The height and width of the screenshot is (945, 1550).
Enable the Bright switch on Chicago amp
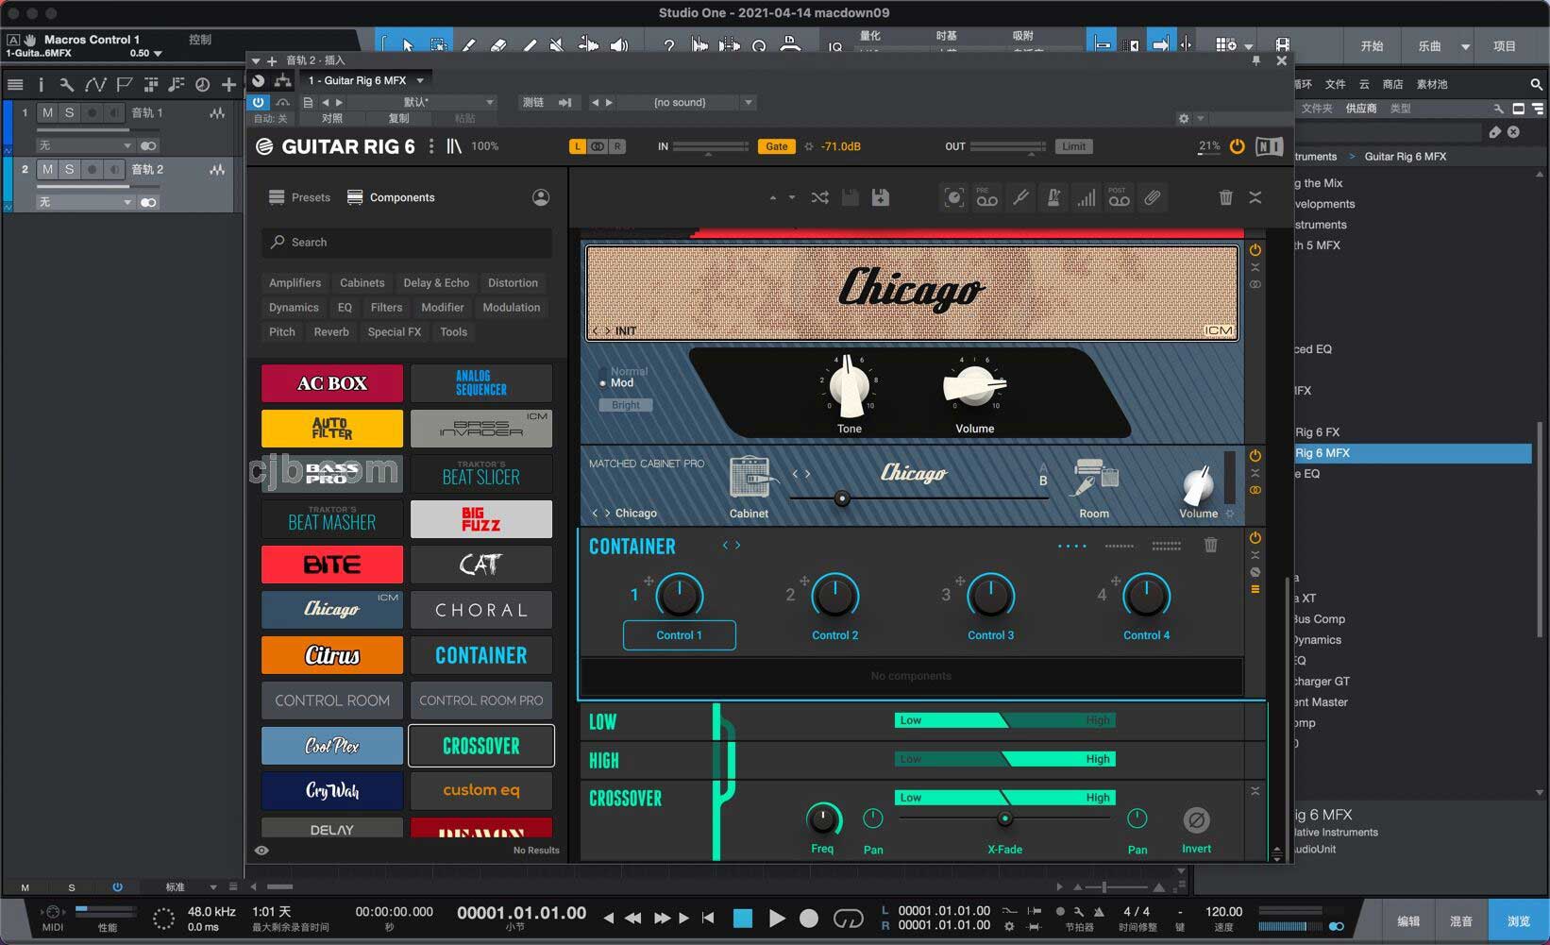tap(626, 405)
